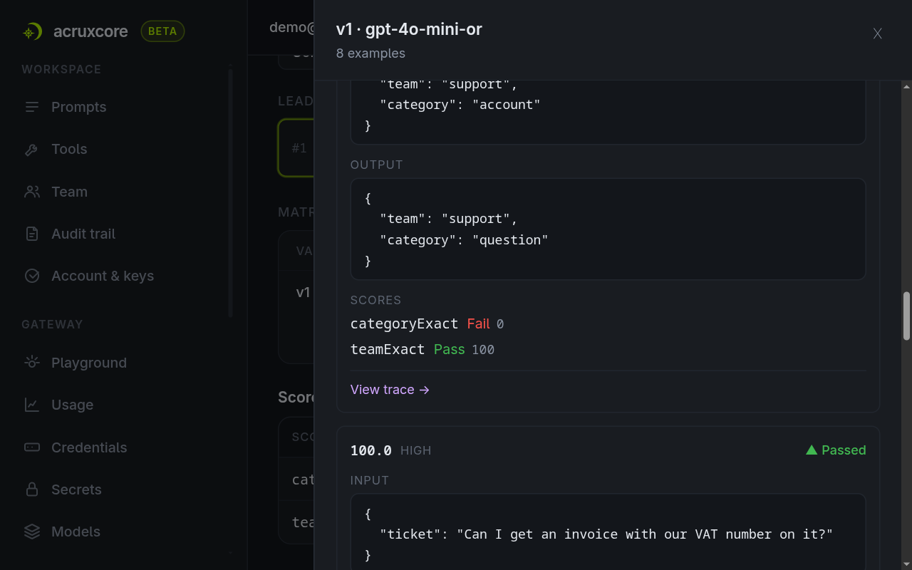View Usage chart icon in sidebar
This screenshot has height=570, width=912.
[32, 405]
